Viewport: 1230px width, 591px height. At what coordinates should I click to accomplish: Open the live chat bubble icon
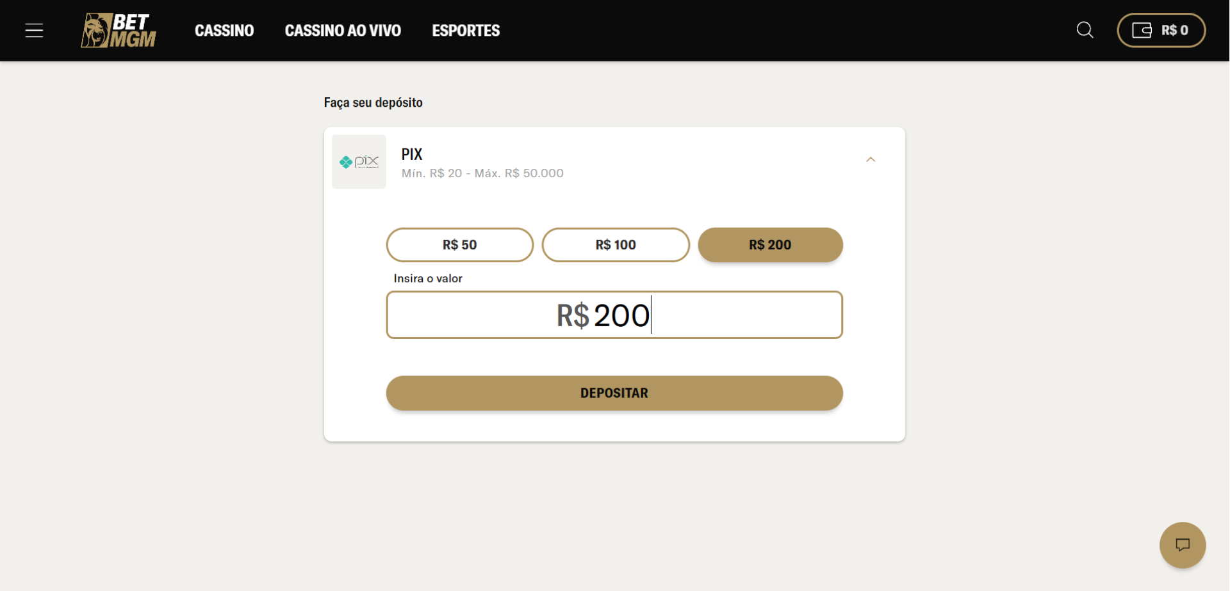pyautogui.click(x=1182, y=545)
